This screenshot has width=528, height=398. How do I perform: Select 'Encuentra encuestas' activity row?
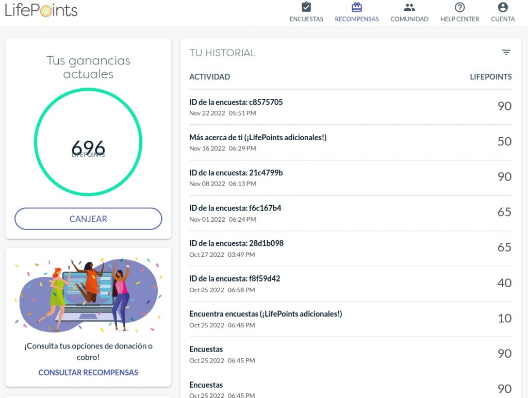[x=350, y=319]
